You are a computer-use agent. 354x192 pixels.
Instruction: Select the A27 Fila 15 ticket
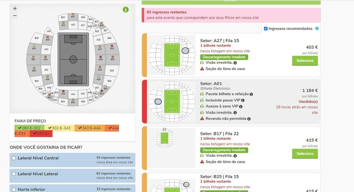tap(305, 61)
